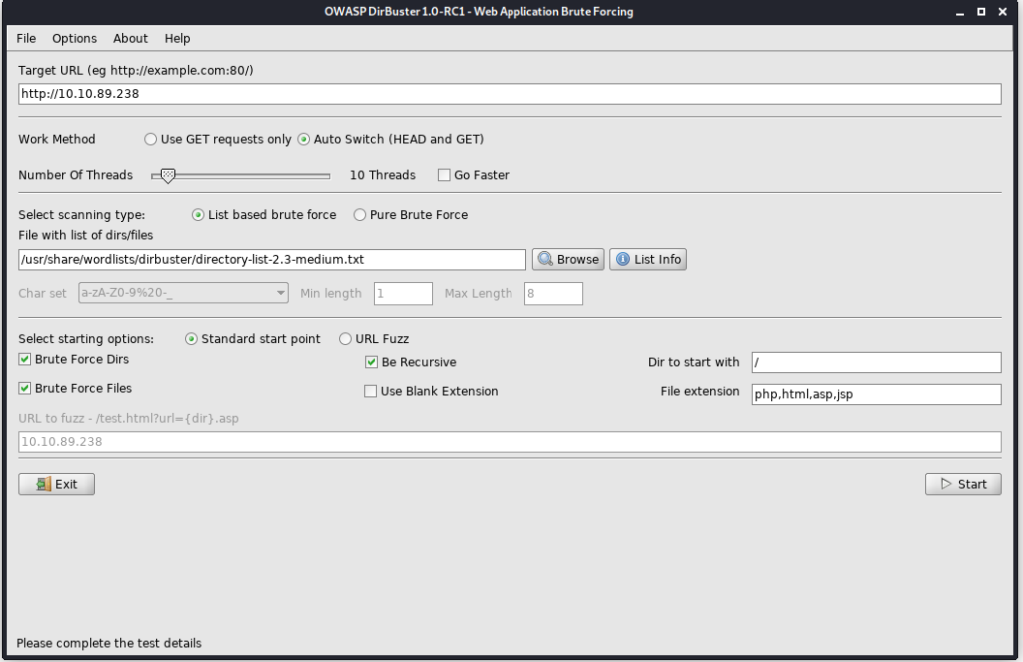
Task: Maximize the DirBuster window
Action: tap(981, 11)
